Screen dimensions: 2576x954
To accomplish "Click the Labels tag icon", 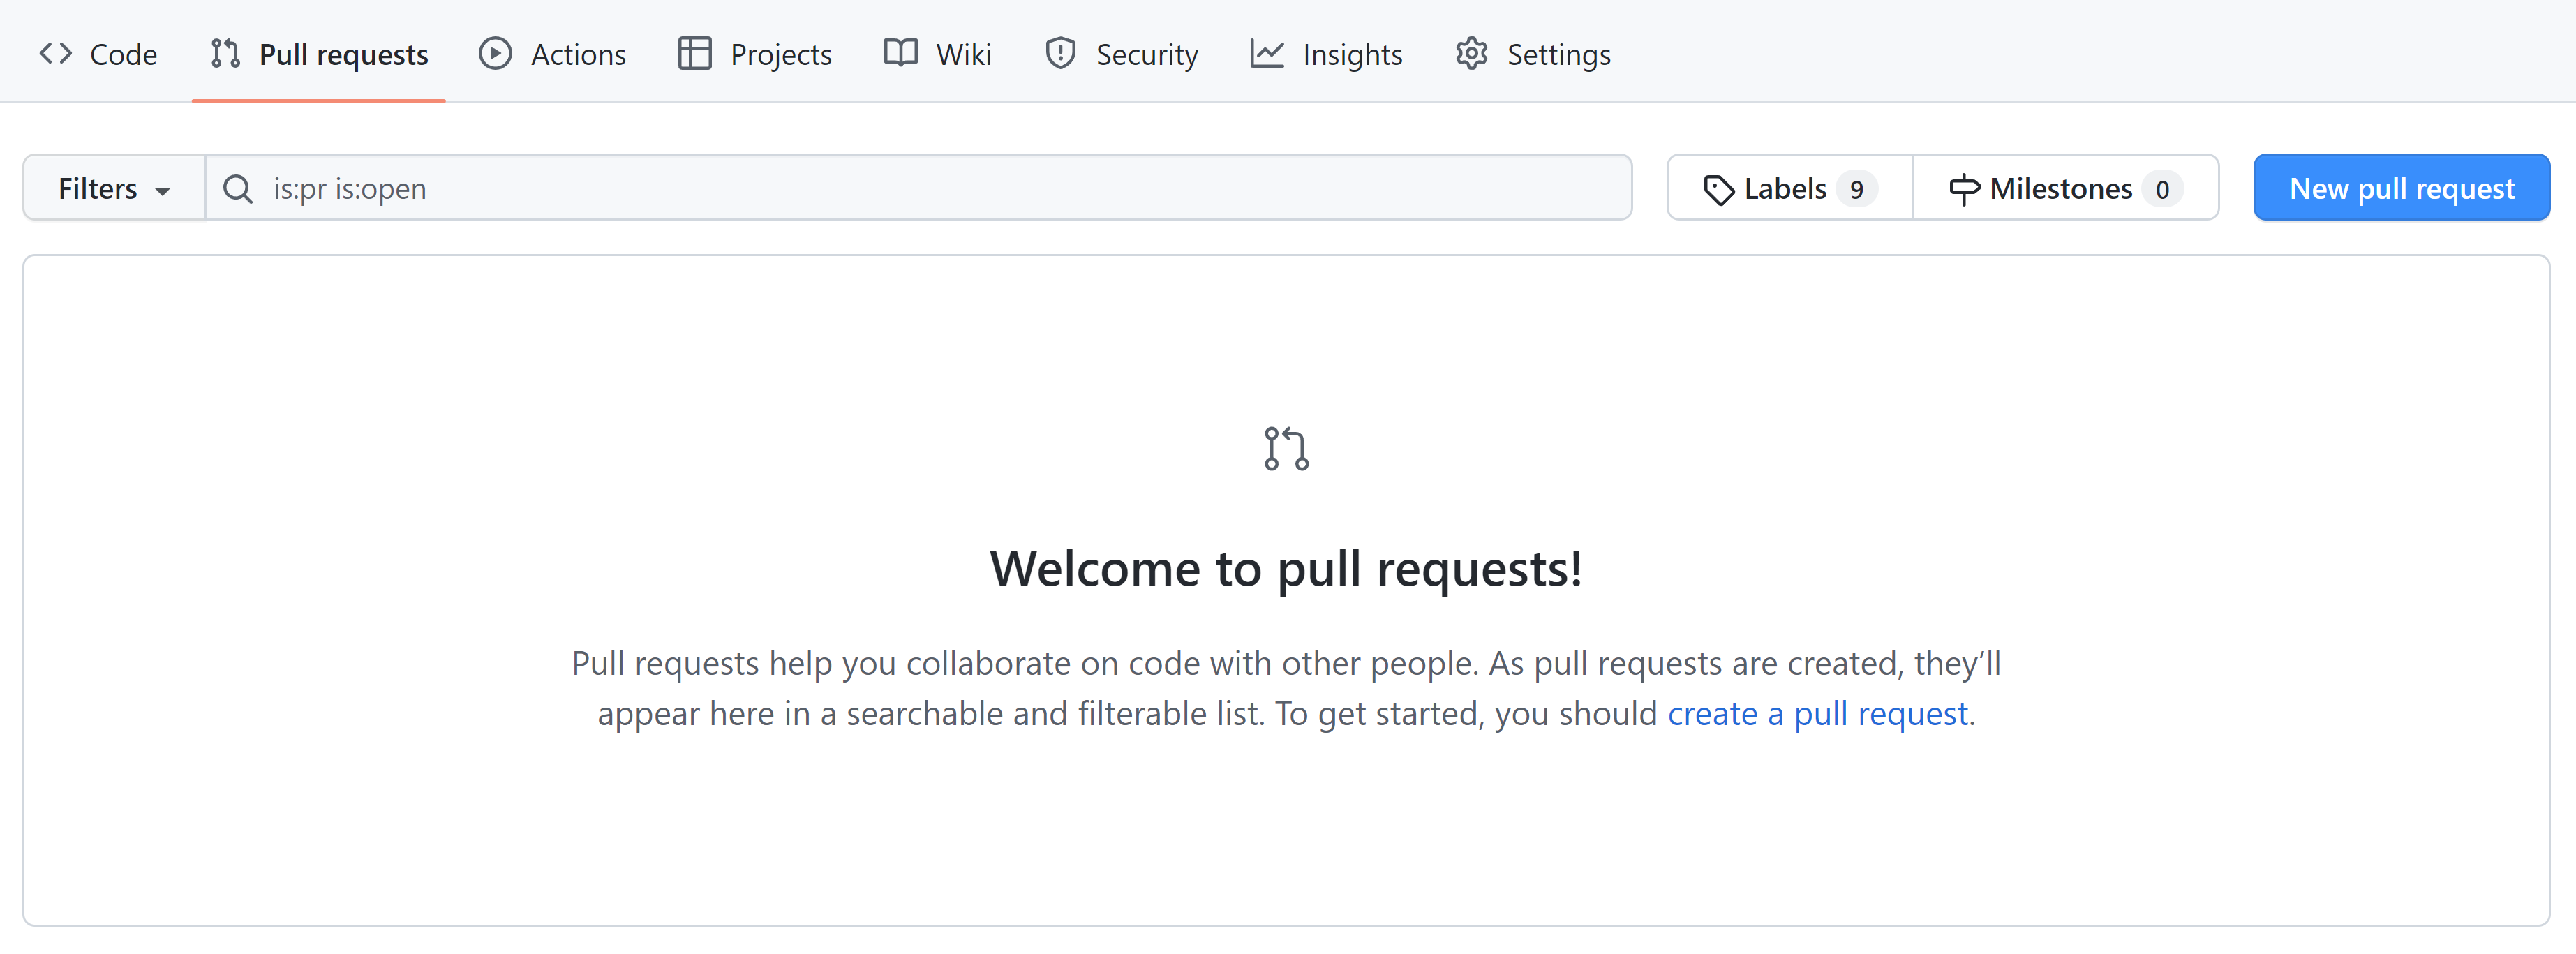I will [x=1718, y=189].
